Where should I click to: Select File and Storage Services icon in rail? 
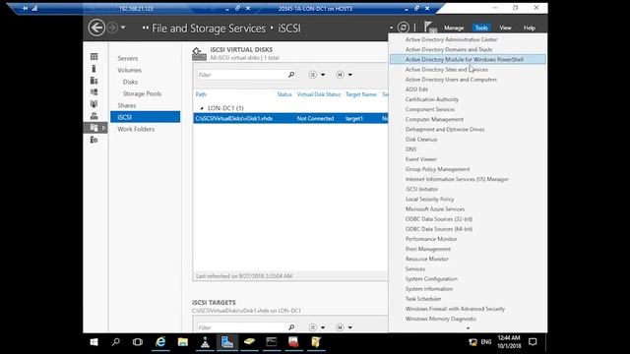tap(94, 128)
